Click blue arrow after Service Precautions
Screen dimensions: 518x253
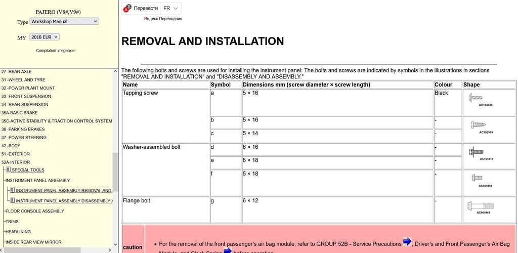tap(407, 242)
